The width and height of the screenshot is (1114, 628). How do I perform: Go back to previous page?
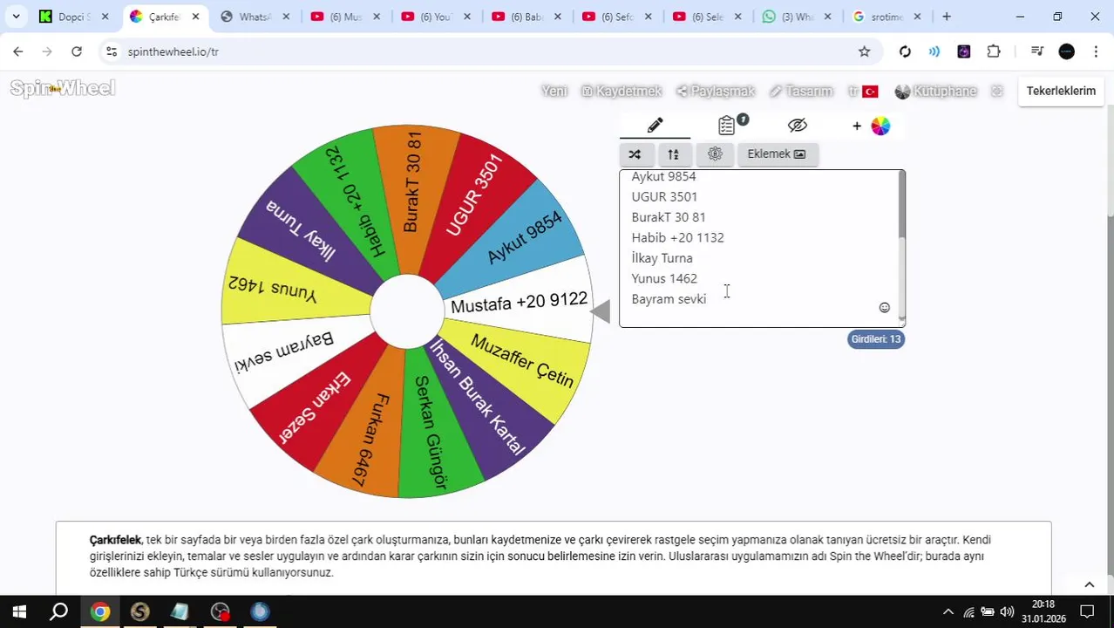(x=18, y=51)
